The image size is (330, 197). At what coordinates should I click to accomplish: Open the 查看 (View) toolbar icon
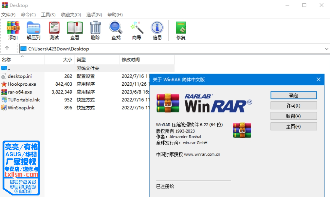(75, 28)
